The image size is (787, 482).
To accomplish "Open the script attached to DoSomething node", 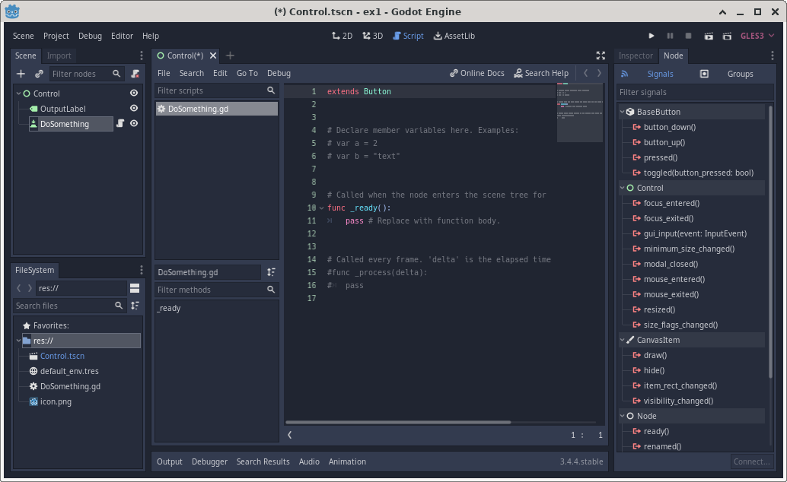I will pos(120,123).
